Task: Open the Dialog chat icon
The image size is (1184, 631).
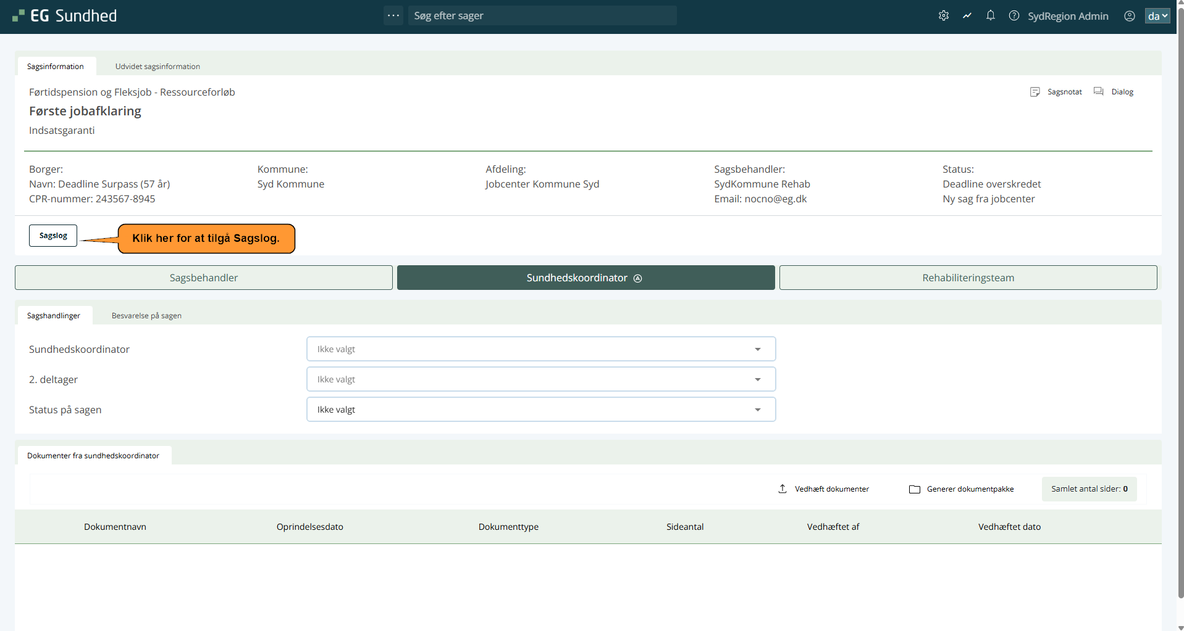Action: pos(1098,92)
